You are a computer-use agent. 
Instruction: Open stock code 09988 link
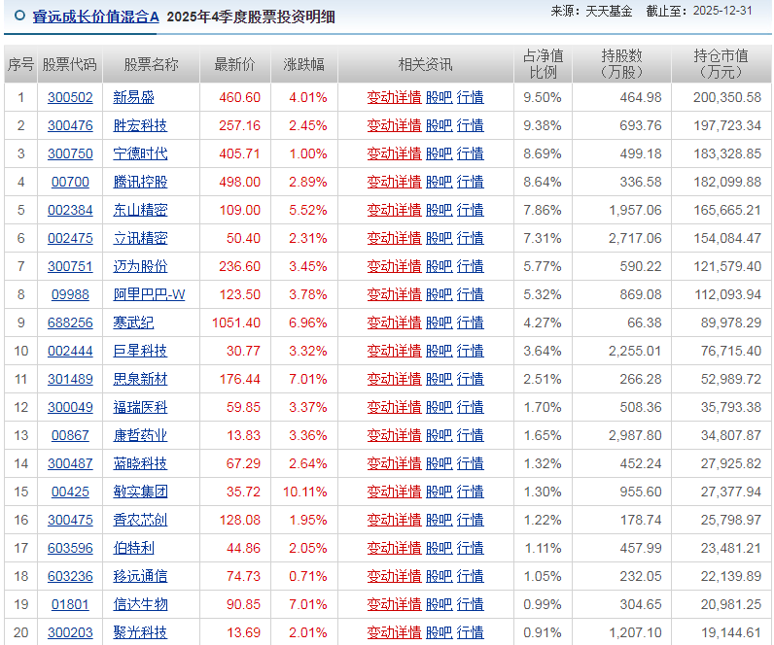pos(70,294)
